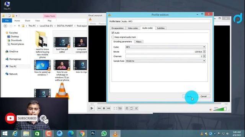The width and height of the screenshot is (245, 137).
Task: Open Photoshop from the taskbar
Action: [93, 134]
